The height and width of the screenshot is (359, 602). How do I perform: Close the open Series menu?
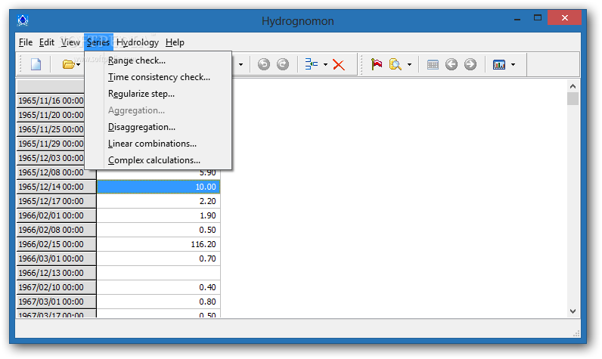98,42
